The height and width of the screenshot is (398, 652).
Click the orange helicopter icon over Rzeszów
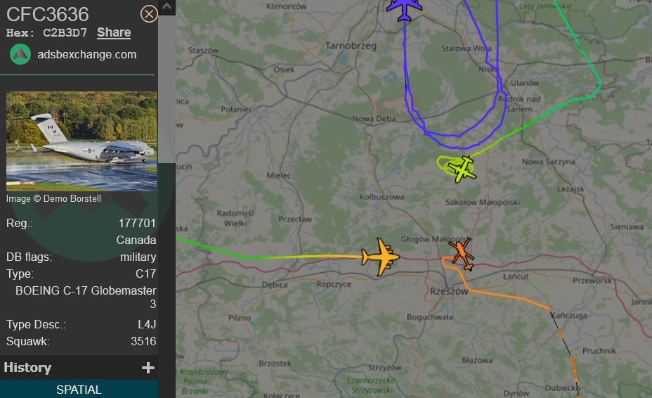462,254
